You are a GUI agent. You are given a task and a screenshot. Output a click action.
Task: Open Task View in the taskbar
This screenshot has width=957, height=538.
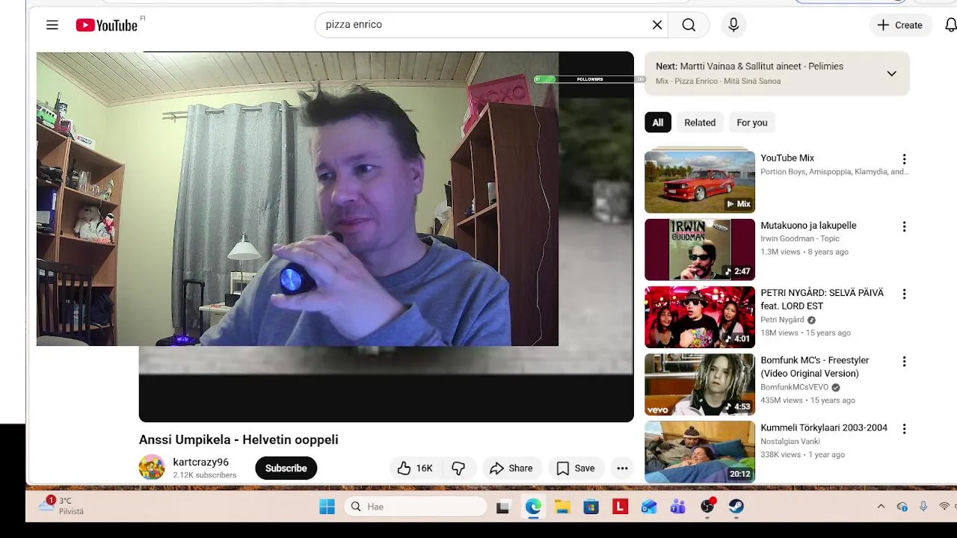502,507
